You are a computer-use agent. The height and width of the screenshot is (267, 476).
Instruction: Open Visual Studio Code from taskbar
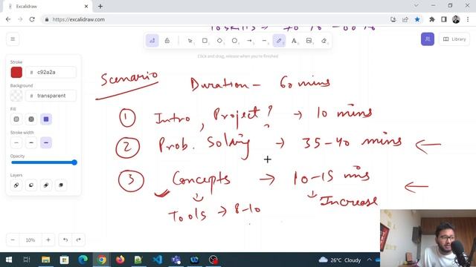coord(158,260)
